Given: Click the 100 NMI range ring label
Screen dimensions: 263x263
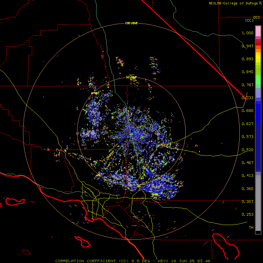Looking at the screenshot, I should [131, 23].
